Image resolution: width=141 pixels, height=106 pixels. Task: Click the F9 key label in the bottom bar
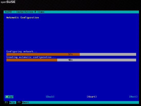pyautogui.click(x=19, y=102)
